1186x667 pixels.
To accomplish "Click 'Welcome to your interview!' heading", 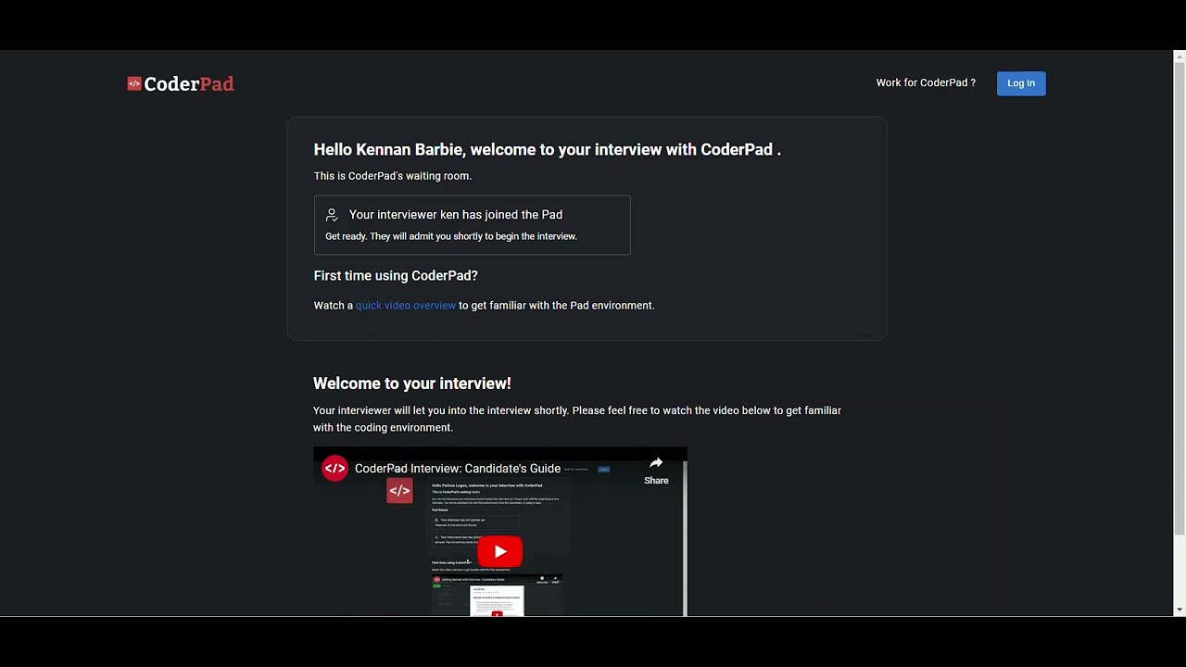I will click(x=412, y=384).
